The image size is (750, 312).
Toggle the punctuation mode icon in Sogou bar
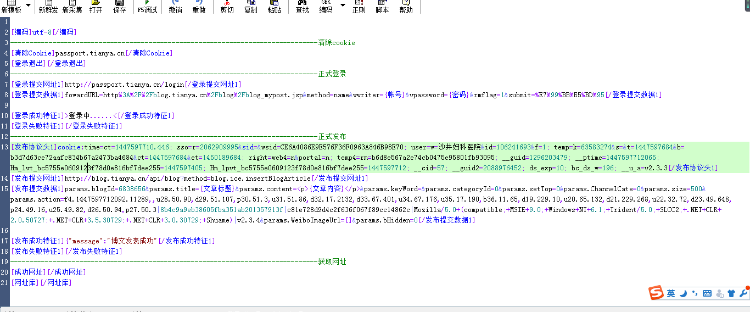[695, 294]
